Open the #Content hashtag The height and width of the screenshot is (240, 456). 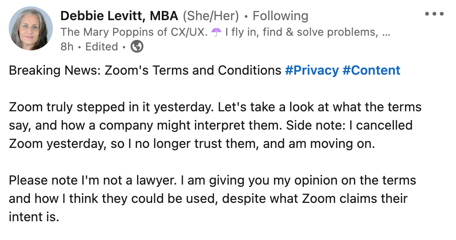coord(371,71)
